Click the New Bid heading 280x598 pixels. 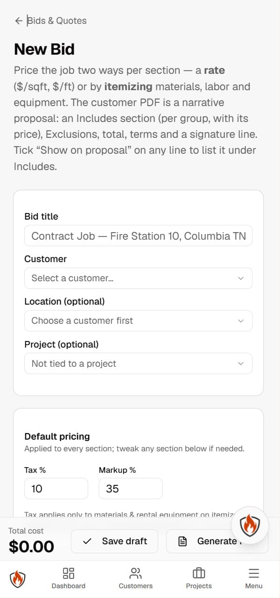click(44, 49)
